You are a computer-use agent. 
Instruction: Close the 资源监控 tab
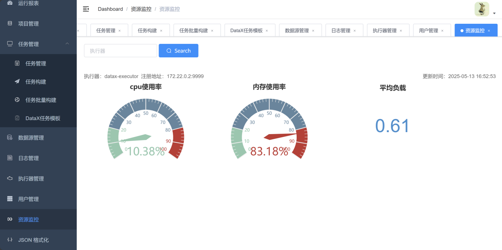pos(489,30)
